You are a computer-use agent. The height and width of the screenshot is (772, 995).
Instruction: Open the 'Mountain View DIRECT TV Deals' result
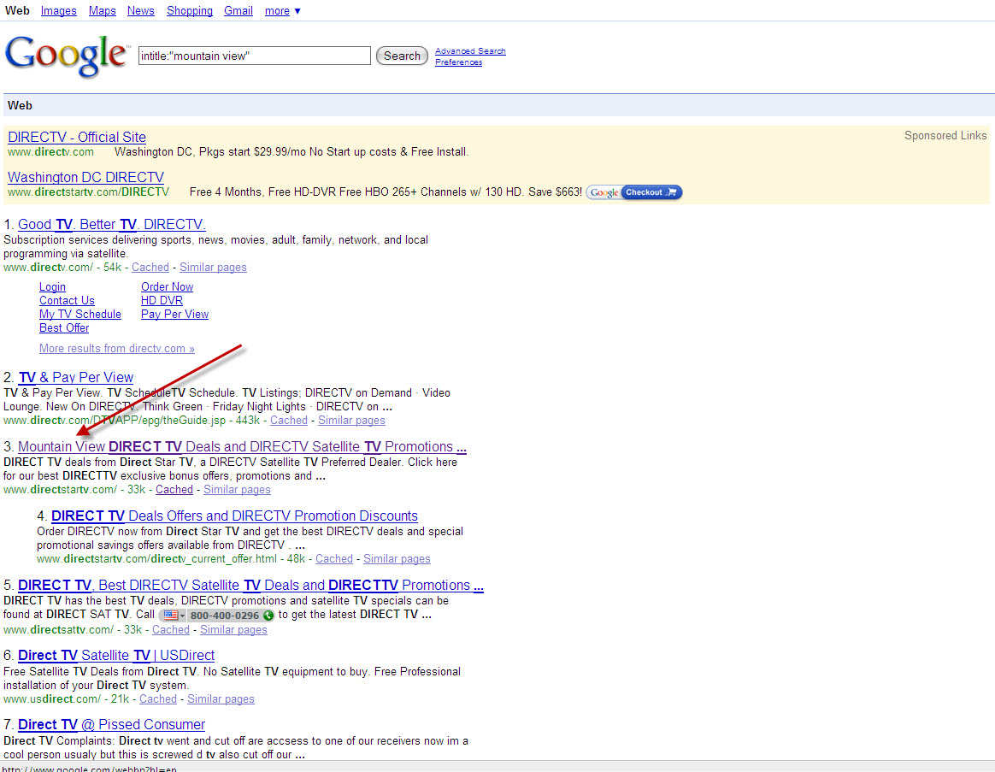242,446
